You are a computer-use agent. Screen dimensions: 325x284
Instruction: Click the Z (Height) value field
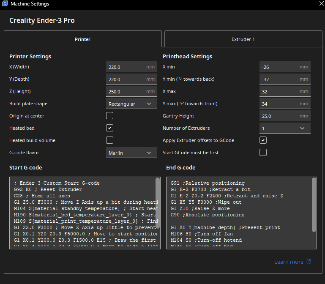click(x=125, y=92)
